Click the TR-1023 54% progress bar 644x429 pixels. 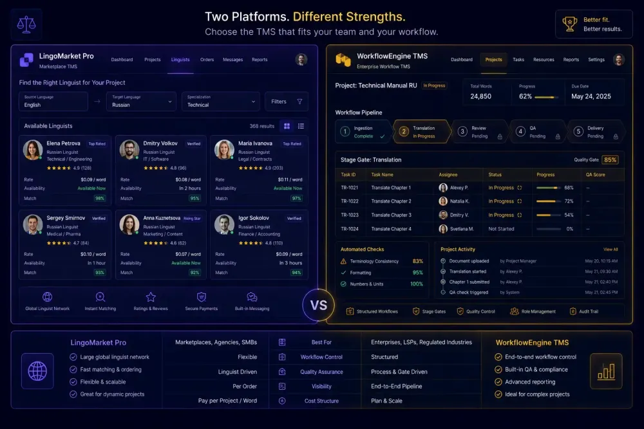[549, 215]
